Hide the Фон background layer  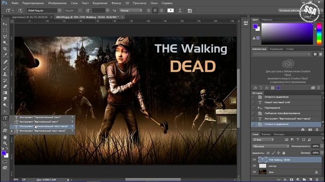(x=254, y=172)
